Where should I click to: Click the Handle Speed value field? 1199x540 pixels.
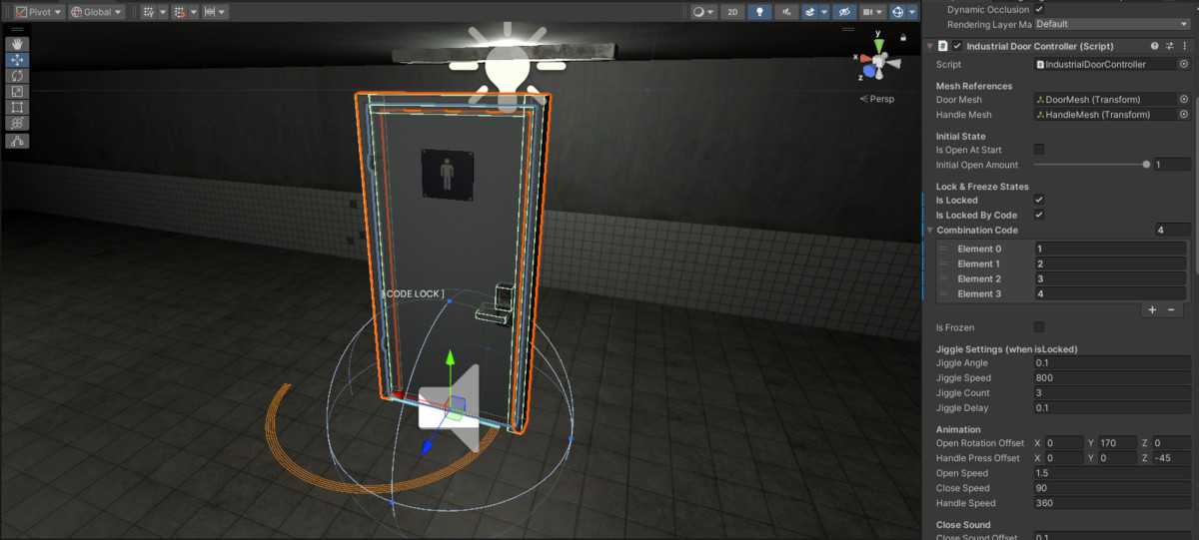click(1112, 503)
